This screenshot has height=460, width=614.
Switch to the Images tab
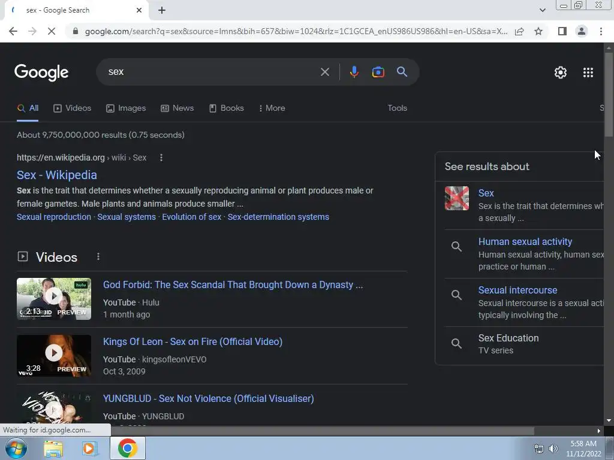126,108
